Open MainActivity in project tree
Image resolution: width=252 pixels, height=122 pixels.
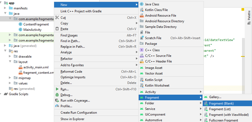(x=32, y=30)
